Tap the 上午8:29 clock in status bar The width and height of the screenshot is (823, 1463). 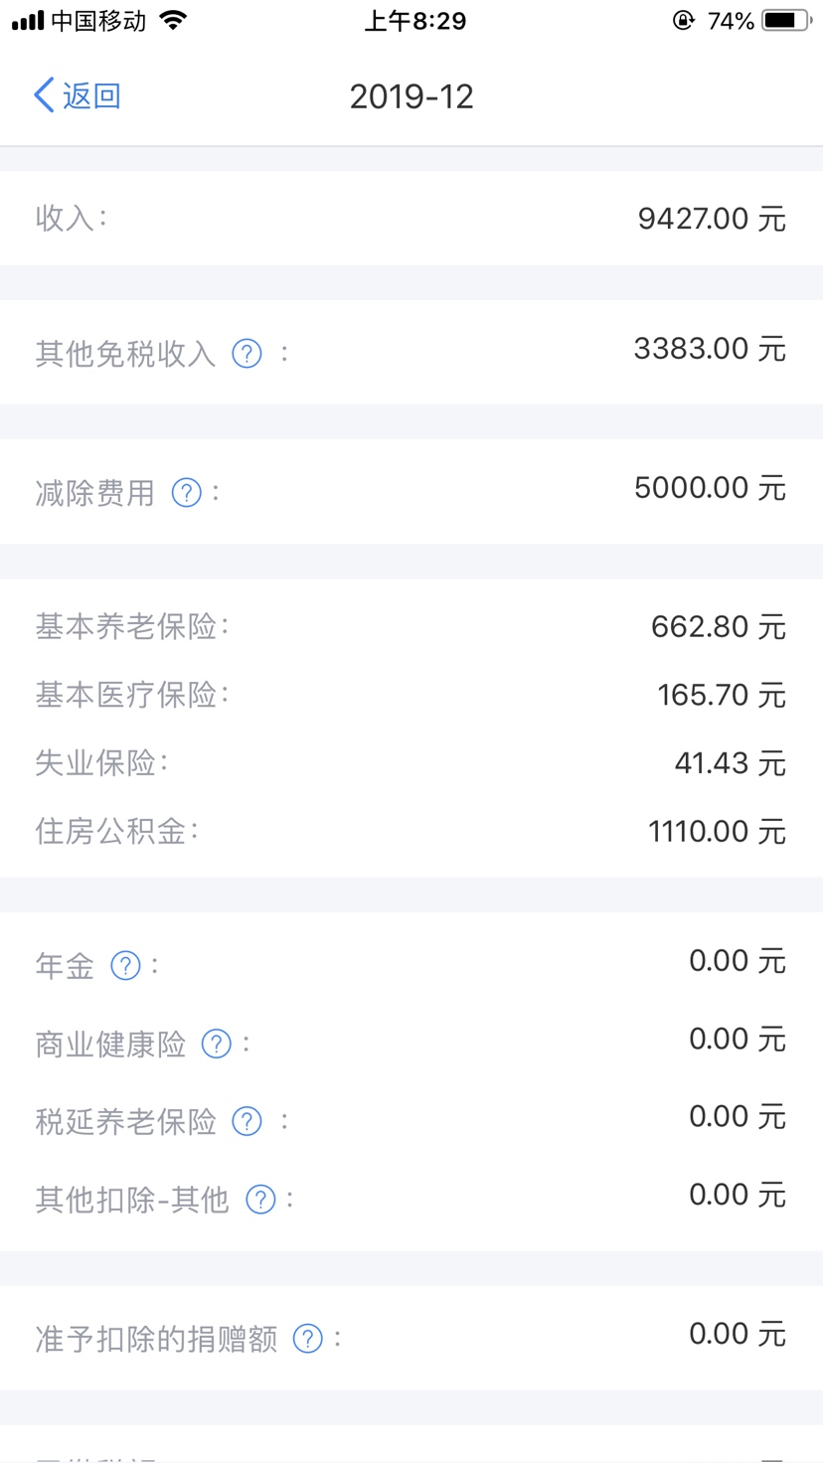(415, 21)
